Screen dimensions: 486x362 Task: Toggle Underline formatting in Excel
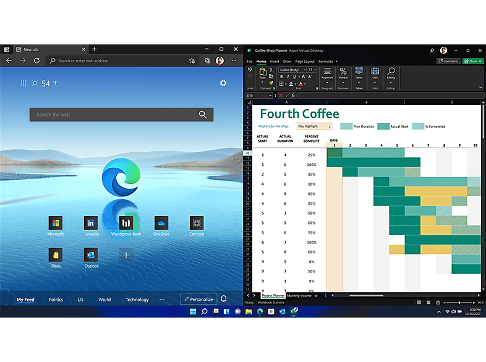294,76
